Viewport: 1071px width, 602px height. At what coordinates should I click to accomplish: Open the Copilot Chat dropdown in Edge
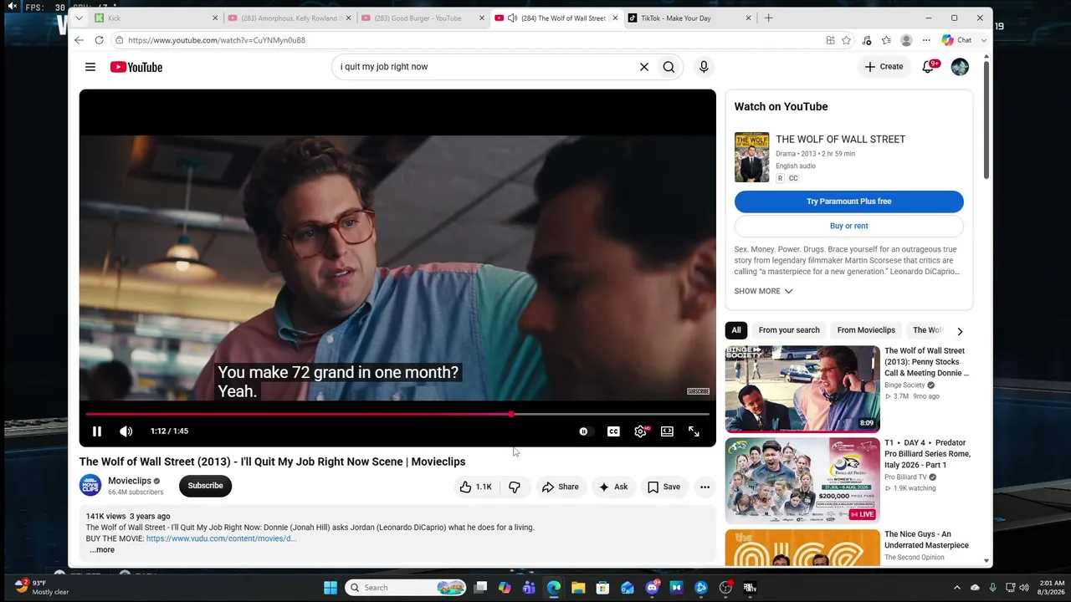pyautogui.click(x=984, y=40)
